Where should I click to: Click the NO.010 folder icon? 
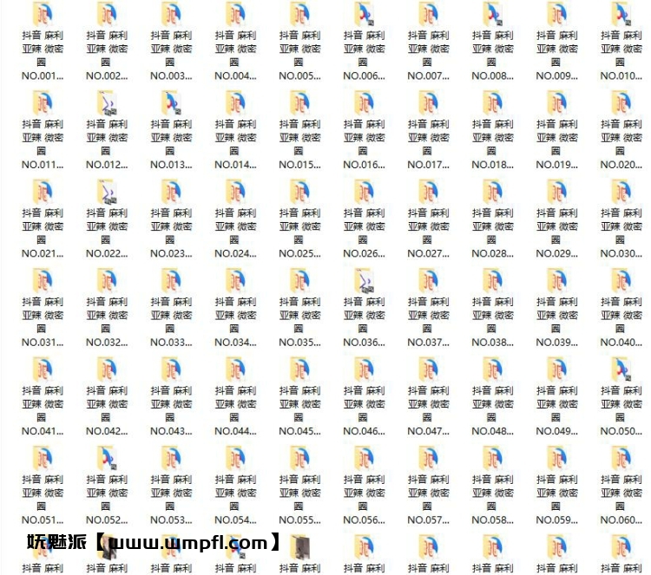click(621, 14)
